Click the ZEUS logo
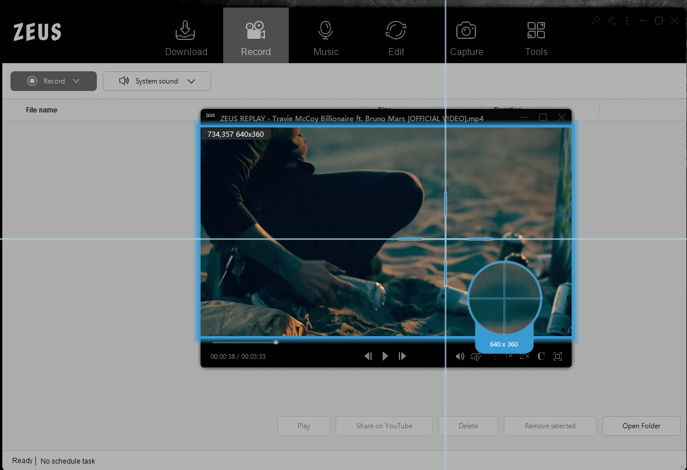The image size is (687, 470). tap(37, 32)
